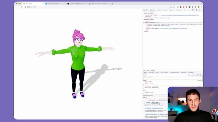Expand the script text/javascript node

tap(144, 18)
